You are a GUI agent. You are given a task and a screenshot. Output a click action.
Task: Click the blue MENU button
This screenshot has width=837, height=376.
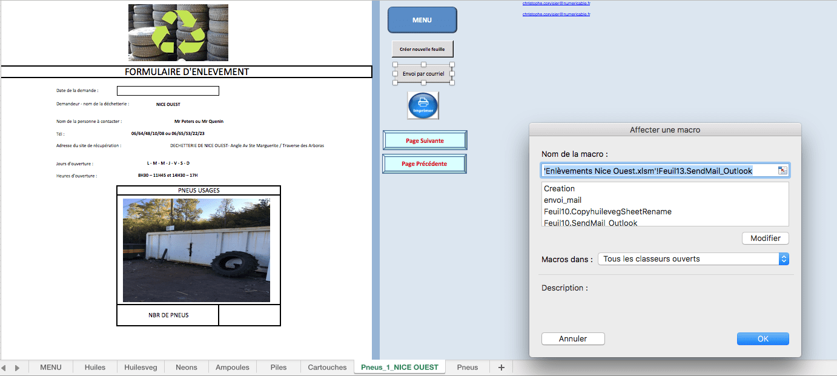[x=422, y=20]
